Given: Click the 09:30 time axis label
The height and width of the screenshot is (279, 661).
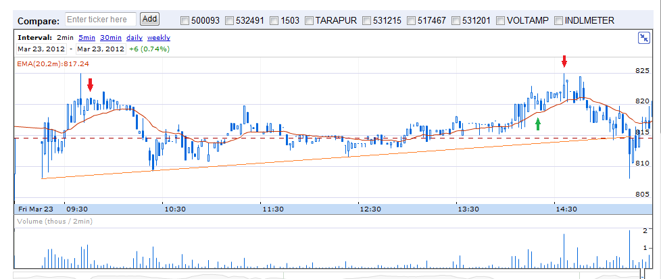Looking at the screenshot, I should point(77,209).
